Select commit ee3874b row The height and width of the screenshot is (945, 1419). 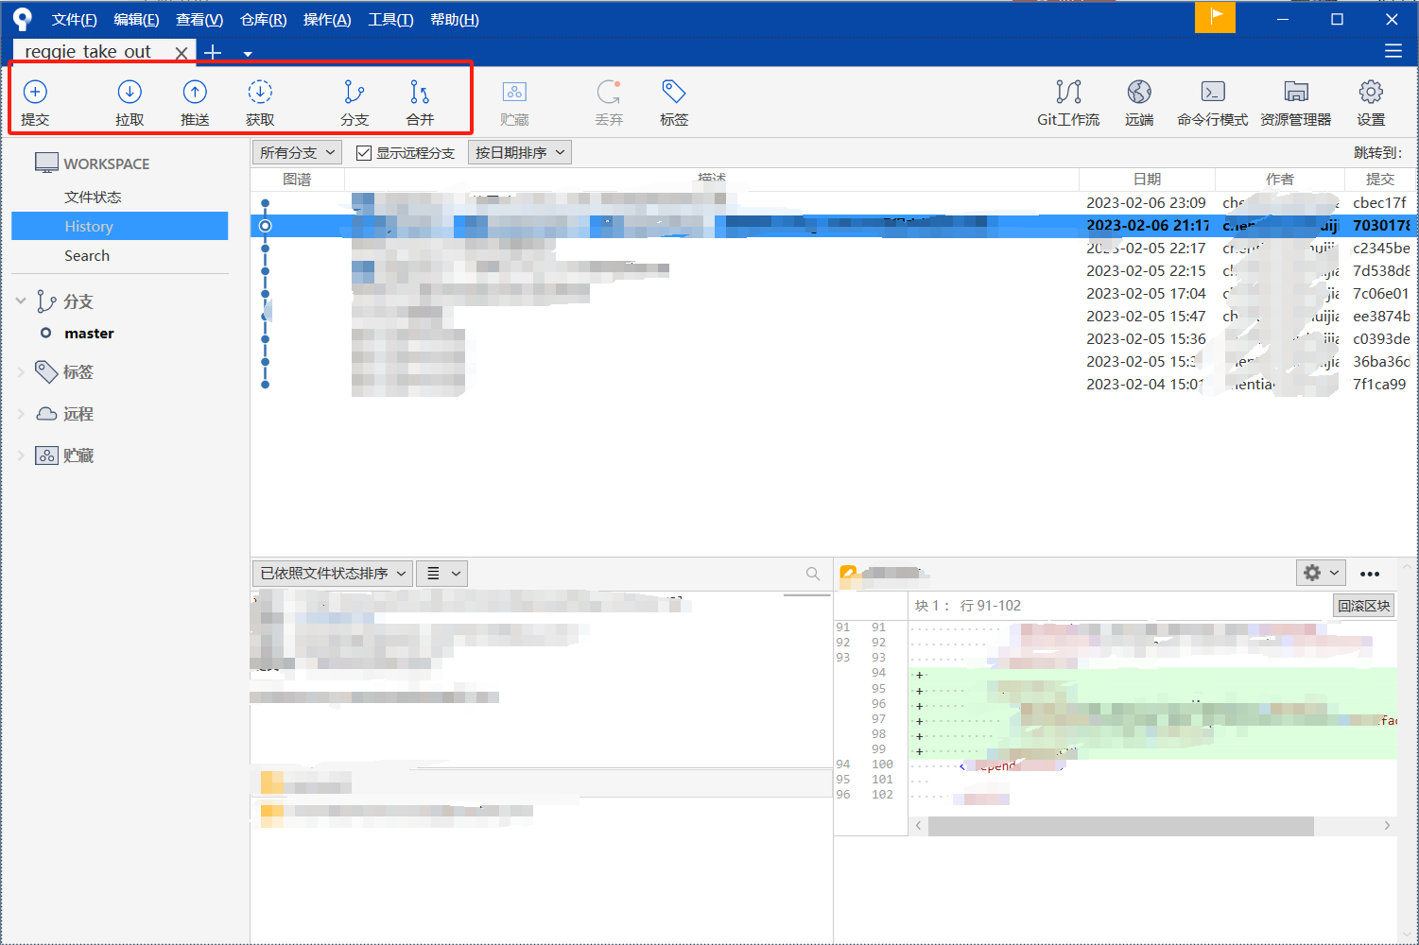(833, 316)
